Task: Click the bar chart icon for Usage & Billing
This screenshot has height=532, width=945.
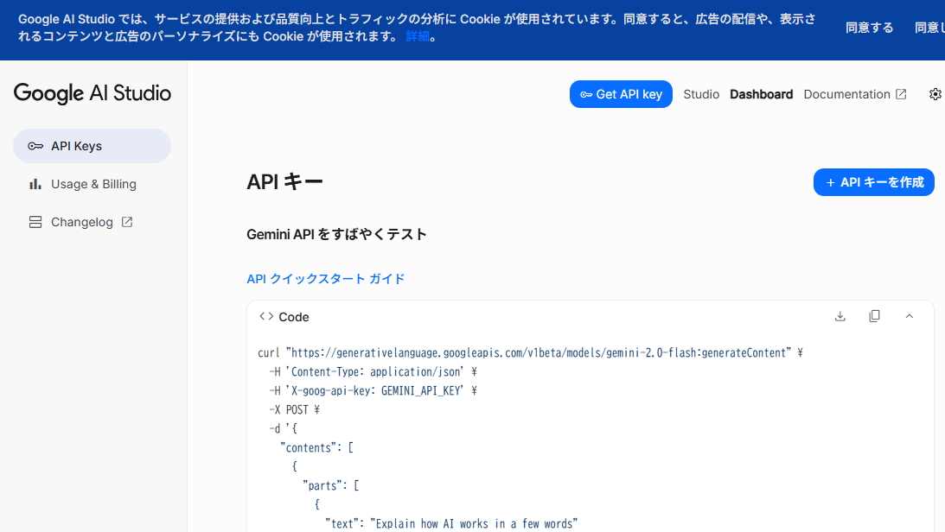Action: pyautogui.click(x=35, y=184)
